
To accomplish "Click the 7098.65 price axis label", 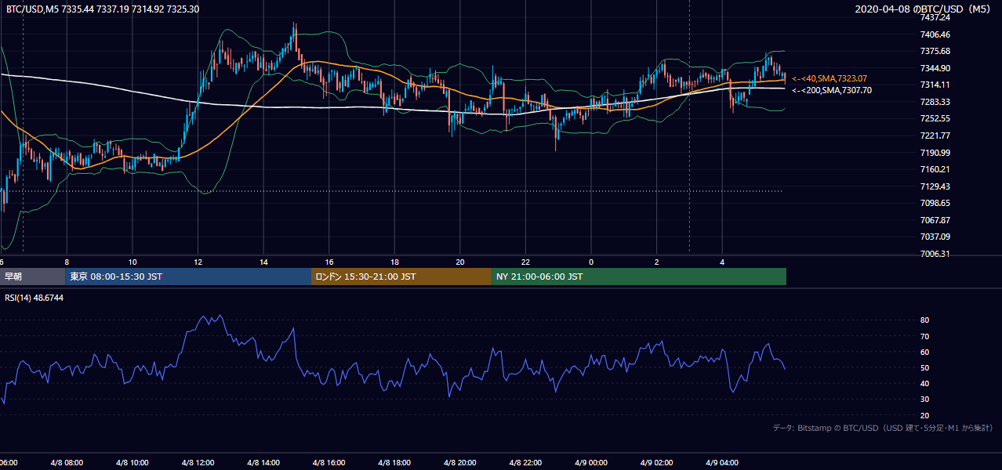I will [x=935, y=203].
